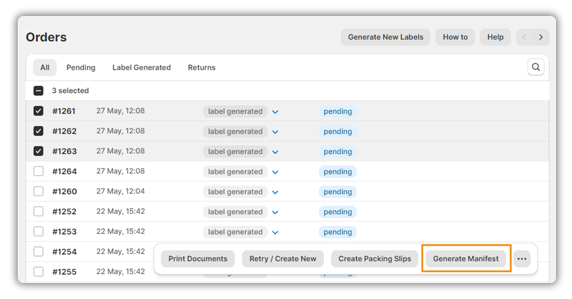Open the How to guide
The image size is (572, 299).
[455, 37]
